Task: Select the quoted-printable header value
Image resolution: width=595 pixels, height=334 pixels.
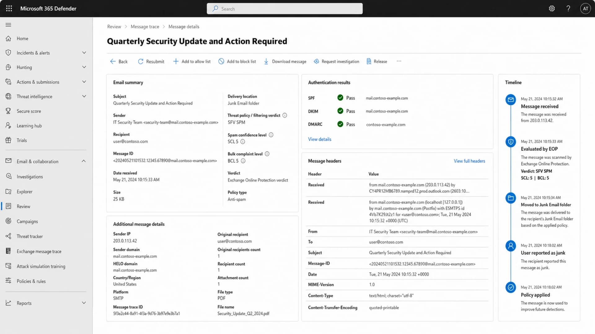Action: pyautogui.click(x=384, y=308)
